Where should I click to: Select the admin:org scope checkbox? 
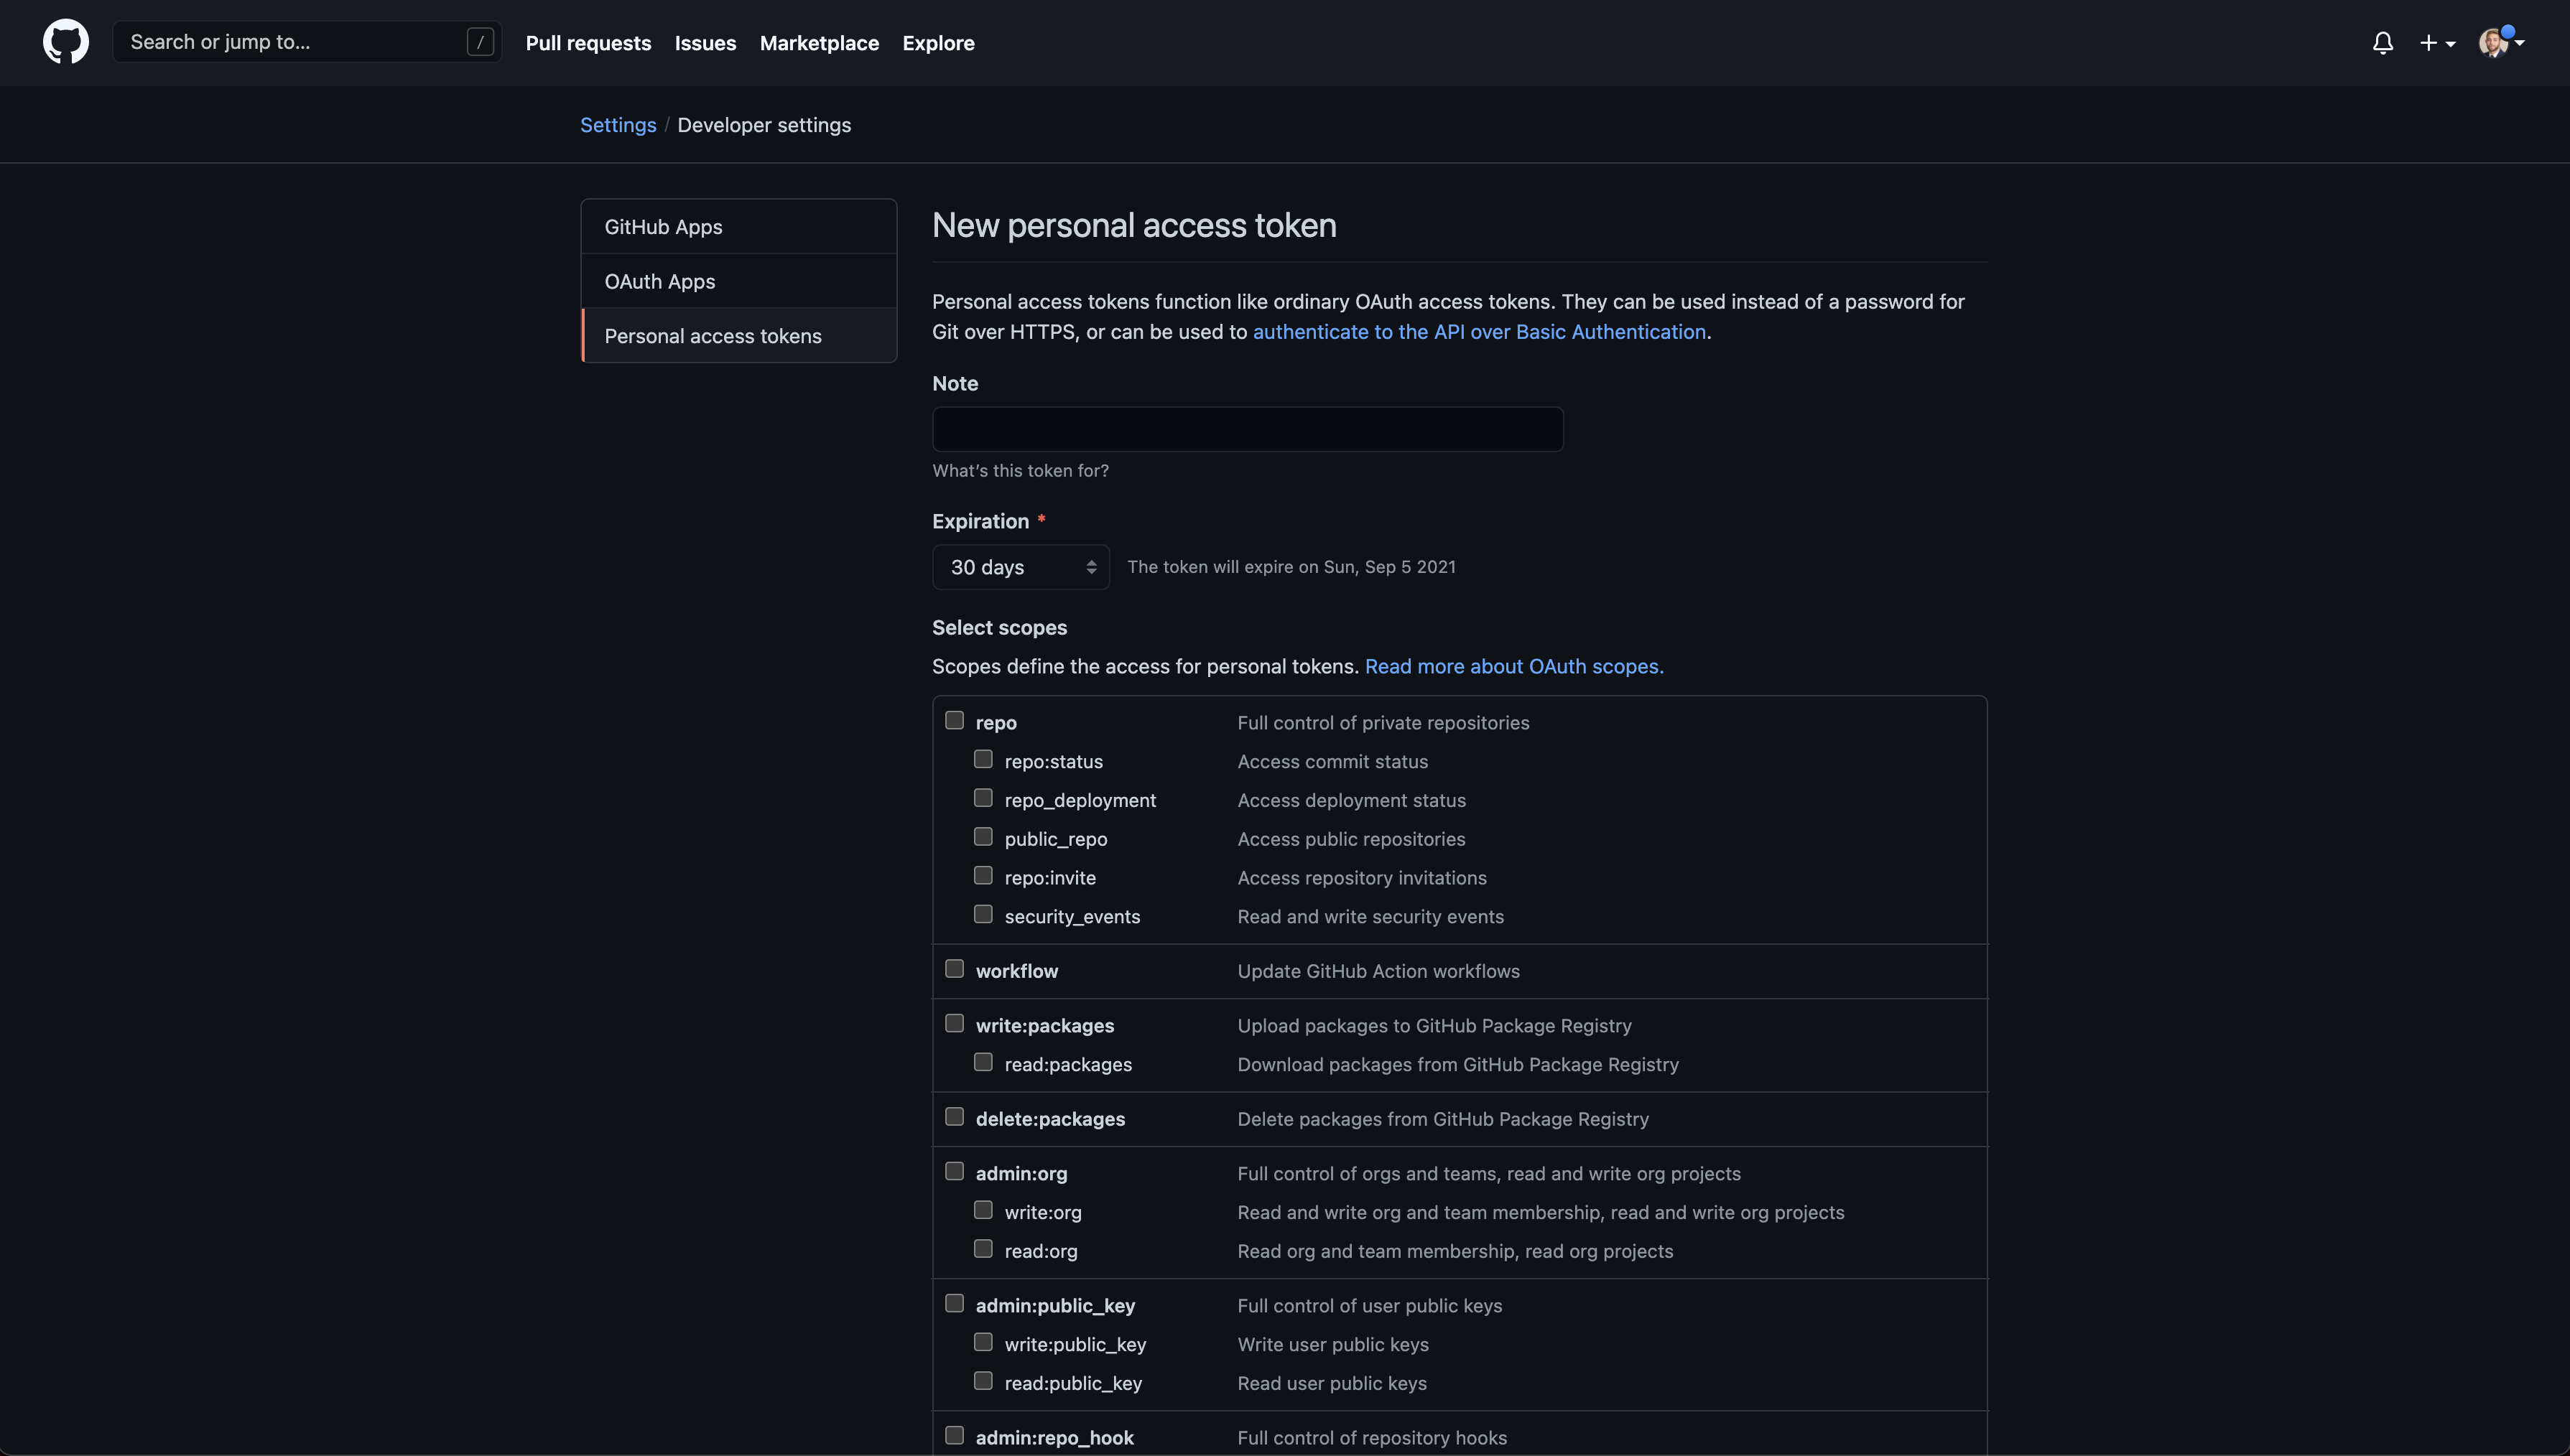[x=955, y=1171]
